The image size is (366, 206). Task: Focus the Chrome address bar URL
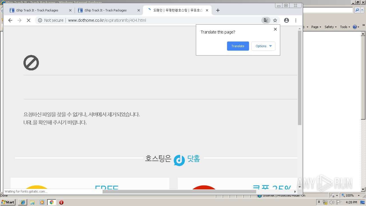(x=107, y=20)
